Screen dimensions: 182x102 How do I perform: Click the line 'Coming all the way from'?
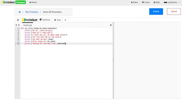coord(45,43)
